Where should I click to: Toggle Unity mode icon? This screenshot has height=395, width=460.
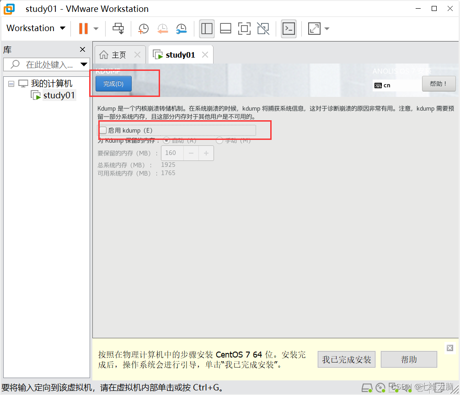pyautogui.click(x=263, y=29)
